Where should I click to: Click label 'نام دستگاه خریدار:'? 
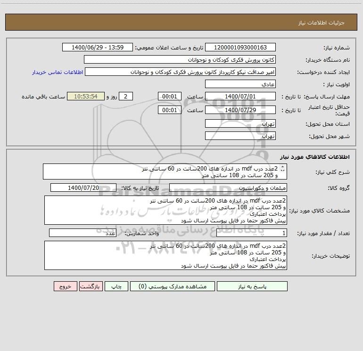pyautogui.click(x=328, y=60)
